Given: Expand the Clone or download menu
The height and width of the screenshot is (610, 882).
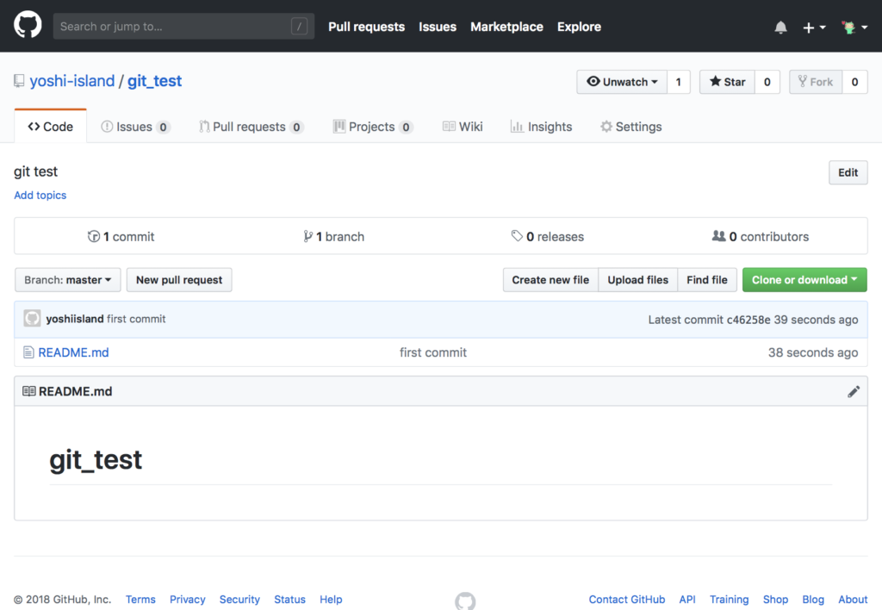Looking at the screenshot, I should [x=804, y=280].
